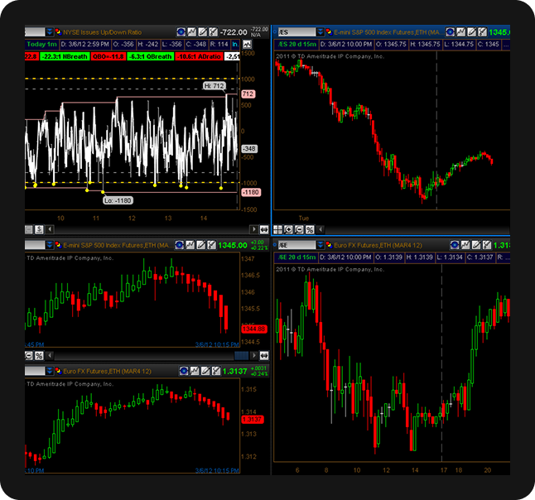This screenshot has width=535, height=500.
Task: Click round quote icon in /6E chart header
Action: 454,246
